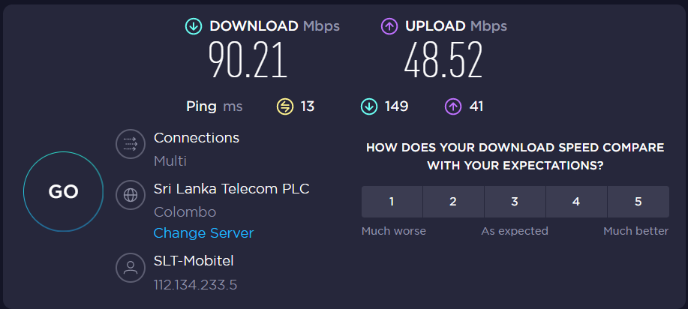Viewport: 688px width, 309px height.
Task: Rate download speed as 2
Action: 453,202
